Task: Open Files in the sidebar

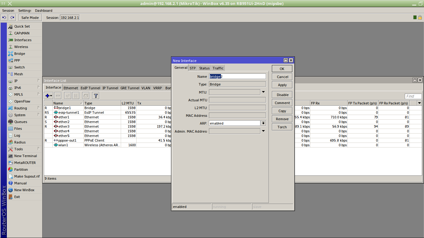Action: (x=24, y=129)
